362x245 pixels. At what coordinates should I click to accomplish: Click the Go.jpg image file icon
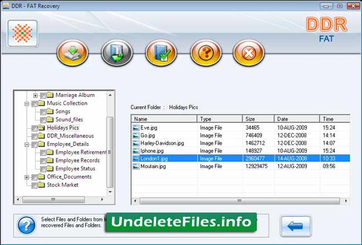click(136, 135)
